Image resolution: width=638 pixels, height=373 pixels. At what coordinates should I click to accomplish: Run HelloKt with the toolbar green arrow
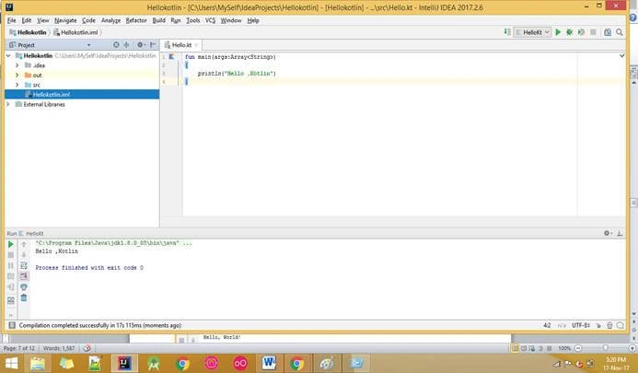click(x=558, y=32)
